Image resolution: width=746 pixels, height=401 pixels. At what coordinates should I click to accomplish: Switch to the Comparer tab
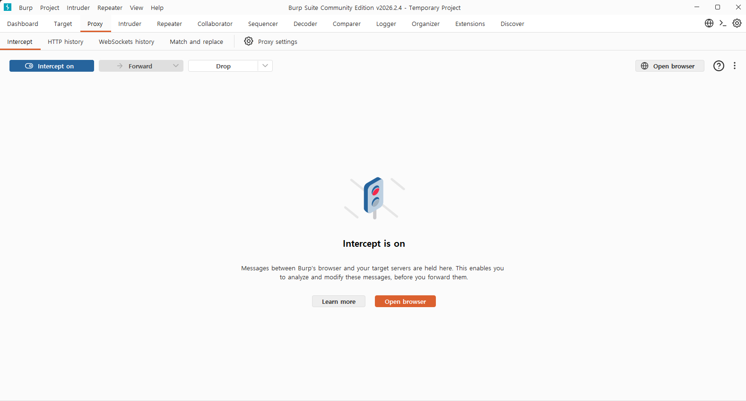pyautogui.click(x=347, y=24)
